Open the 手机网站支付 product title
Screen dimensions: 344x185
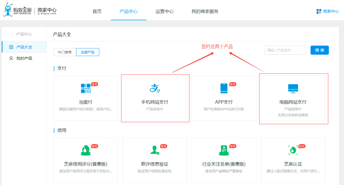click(x=155, y=102)
